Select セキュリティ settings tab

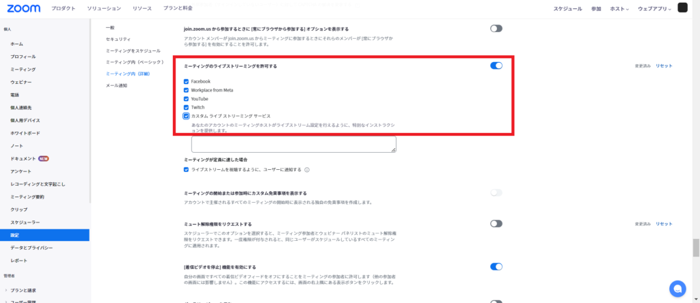[x=118, y=39]
